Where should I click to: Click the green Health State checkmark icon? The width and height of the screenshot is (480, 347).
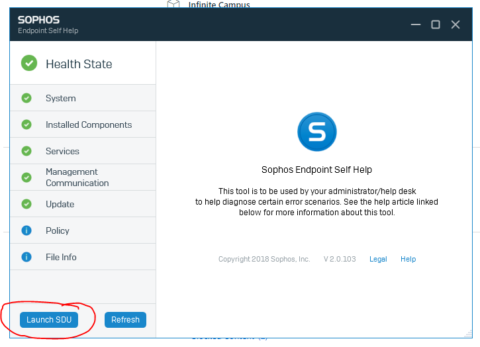pyautogui.click(x=29, y=63)
